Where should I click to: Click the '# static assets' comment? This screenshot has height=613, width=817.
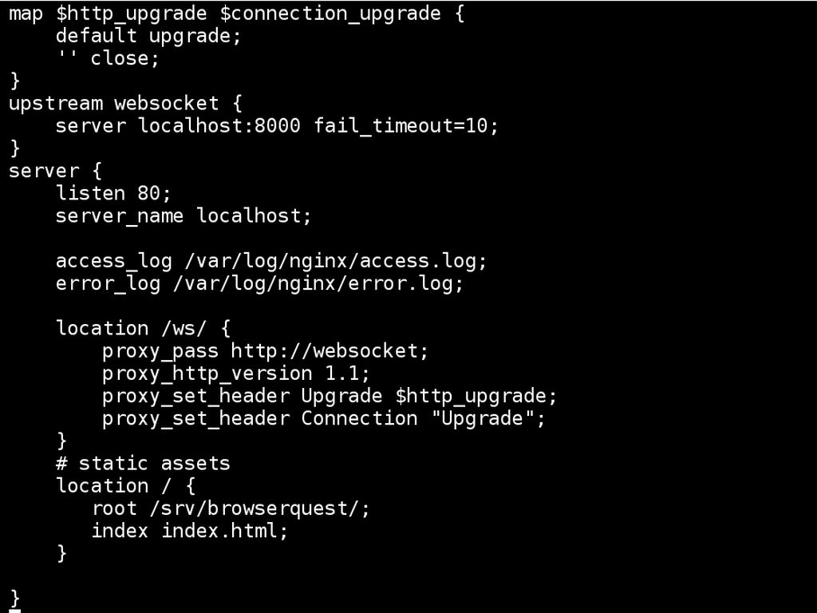tap(143, 464)
